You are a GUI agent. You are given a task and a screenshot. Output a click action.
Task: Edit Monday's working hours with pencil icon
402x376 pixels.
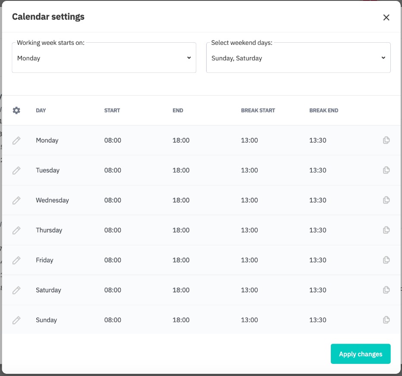click(x=16, y=141)
